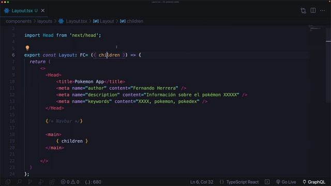Open Search magnifier icon in status bar
This screenshot has width=331, height=186.
pos(19,182)
